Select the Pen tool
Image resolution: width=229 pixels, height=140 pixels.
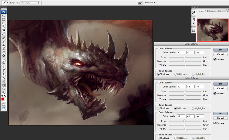coord(4,67)
